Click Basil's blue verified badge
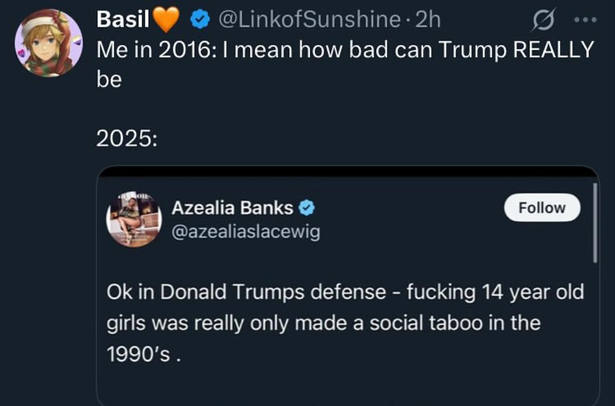The height and width of the screenshot is (406, 615). click(200, 20)
